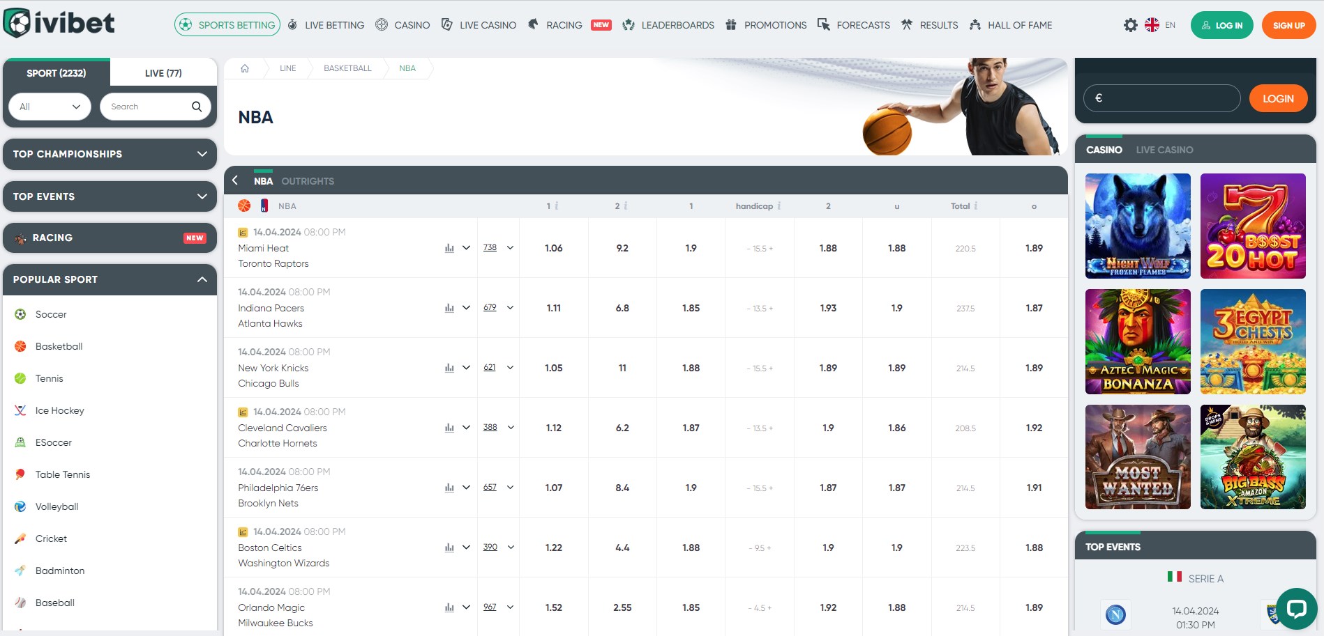This screenshot has width=1324, height=636.
Task: Open the Racing sidebar button
Action: 110,238
